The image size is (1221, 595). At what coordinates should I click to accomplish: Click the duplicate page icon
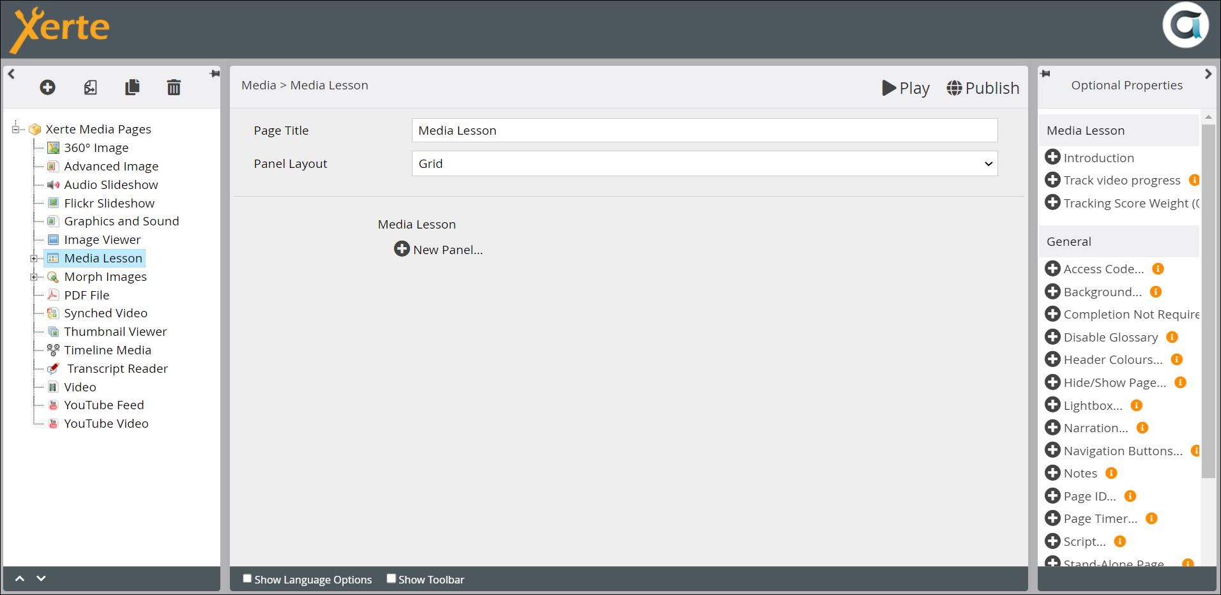[132, 87]
